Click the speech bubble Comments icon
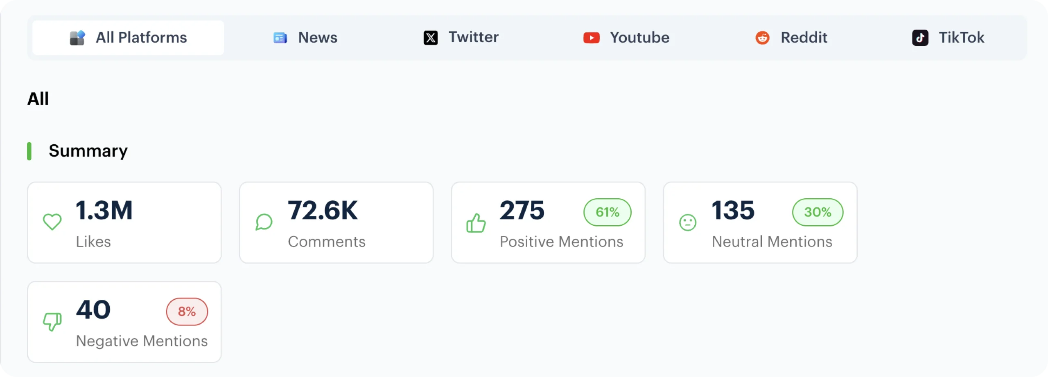Screen dimensions: 1048x377 (x=264, y=222)
